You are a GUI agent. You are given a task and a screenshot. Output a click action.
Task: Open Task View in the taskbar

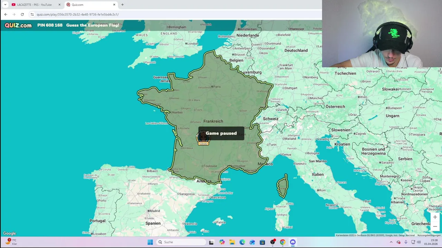[x=211, y=242]
